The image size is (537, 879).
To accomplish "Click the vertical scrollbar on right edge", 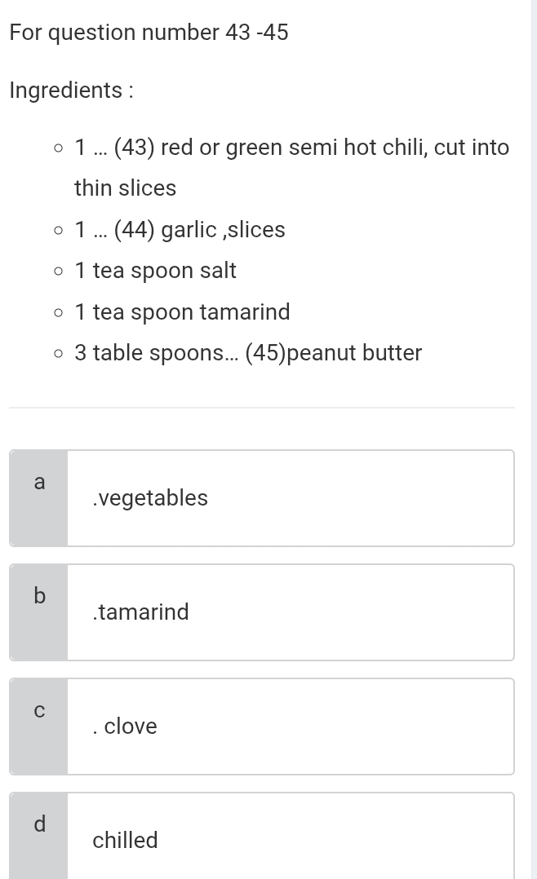I will click(535, 439).
